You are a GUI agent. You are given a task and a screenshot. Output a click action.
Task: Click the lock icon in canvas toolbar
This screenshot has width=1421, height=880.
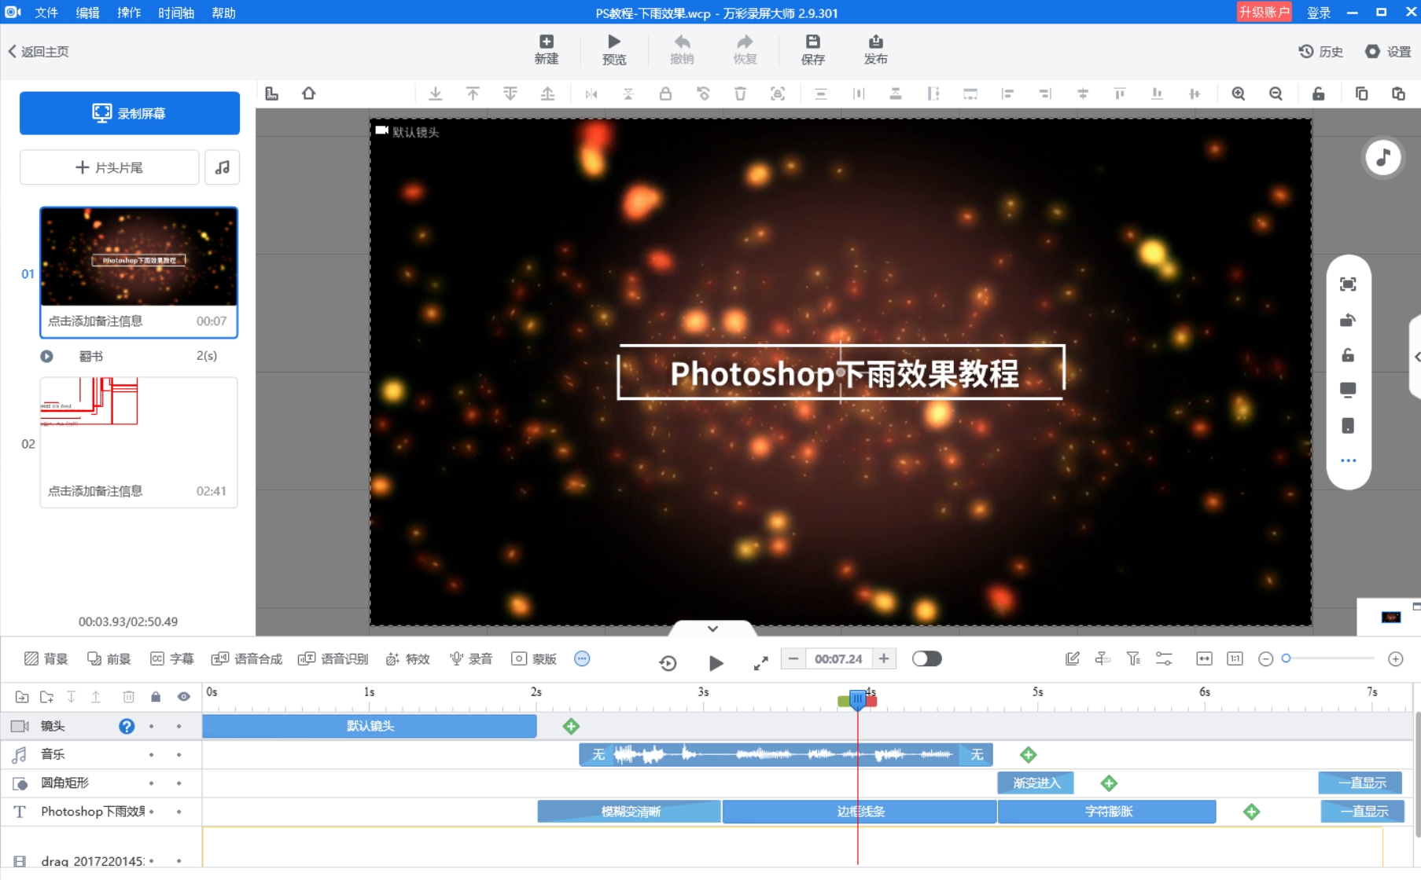click(665, 93)
